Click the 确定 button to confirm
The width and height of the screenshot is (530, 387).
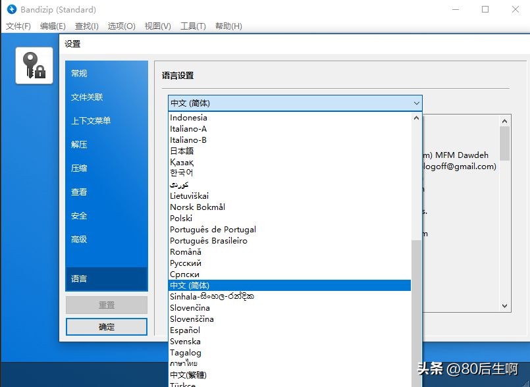point(106,326)
